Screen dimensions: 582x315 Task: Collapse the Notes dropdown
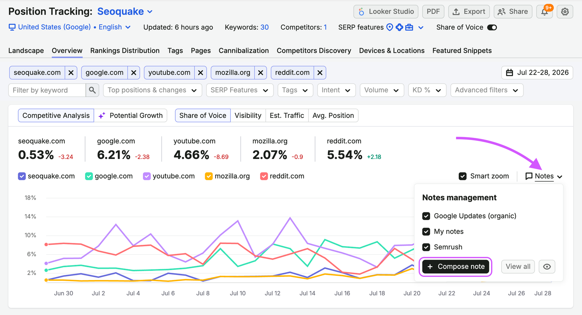[x=544, y=176]
